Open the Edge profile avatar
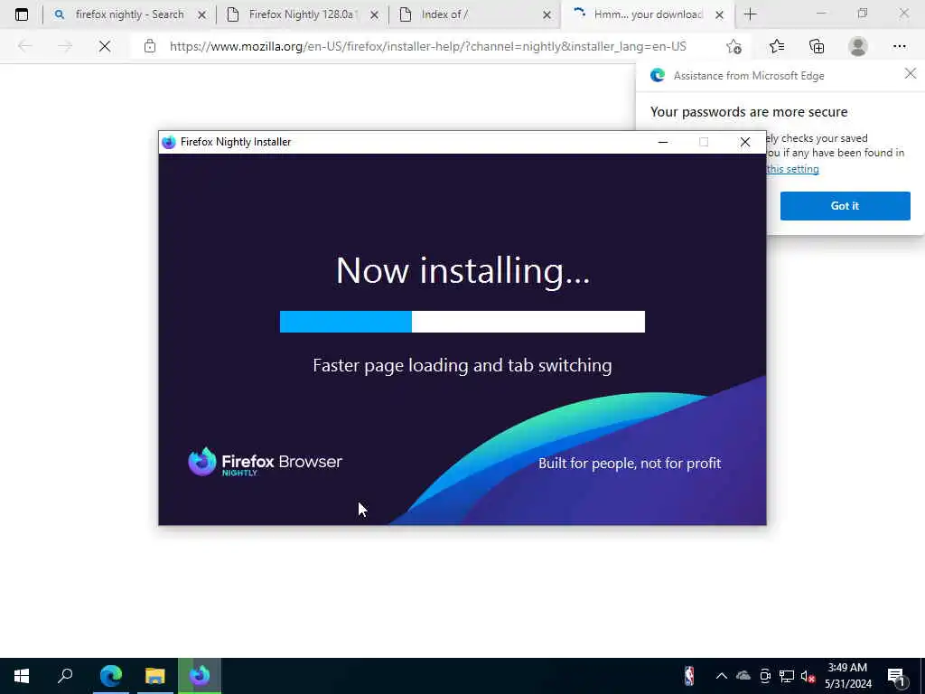 coord(858,46)
